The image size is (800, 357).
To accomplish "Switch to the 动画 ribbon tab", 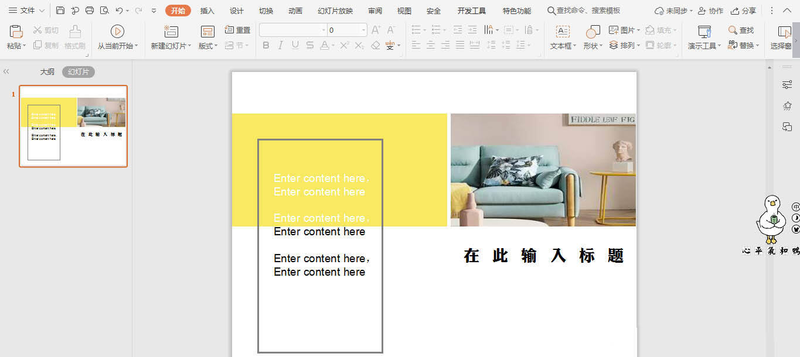I will pyautogui.click(x=295, y=11).
